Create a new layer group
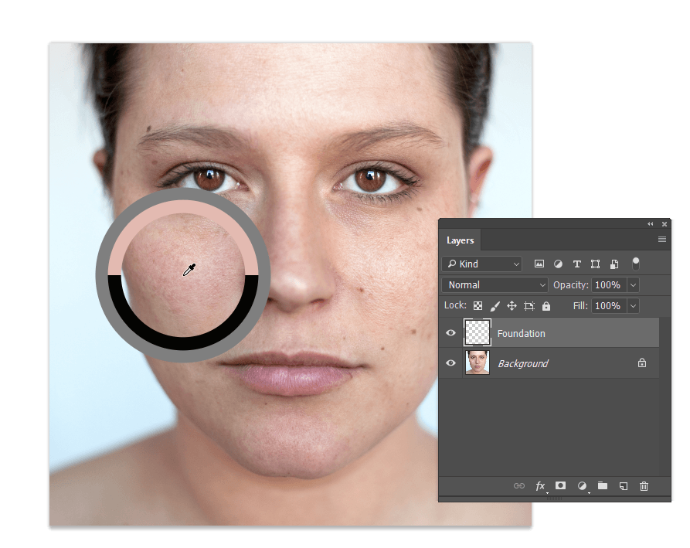This screenshot has width=690, height=548. (x=603, y=485)
